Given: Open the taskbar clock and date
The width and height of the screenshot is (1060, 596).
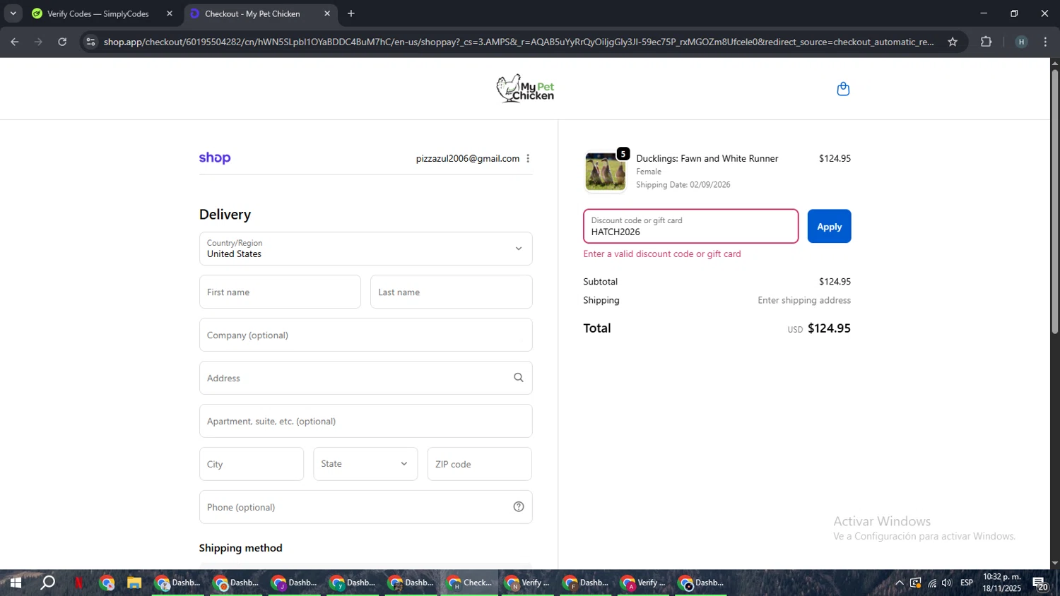Looking at the screenshot, I should [1001, 583].
